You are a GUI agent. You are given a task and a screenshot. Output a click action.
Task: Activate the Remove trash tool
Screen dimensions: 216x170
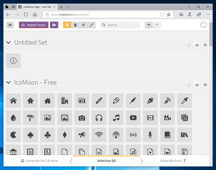tap(75, 25)
